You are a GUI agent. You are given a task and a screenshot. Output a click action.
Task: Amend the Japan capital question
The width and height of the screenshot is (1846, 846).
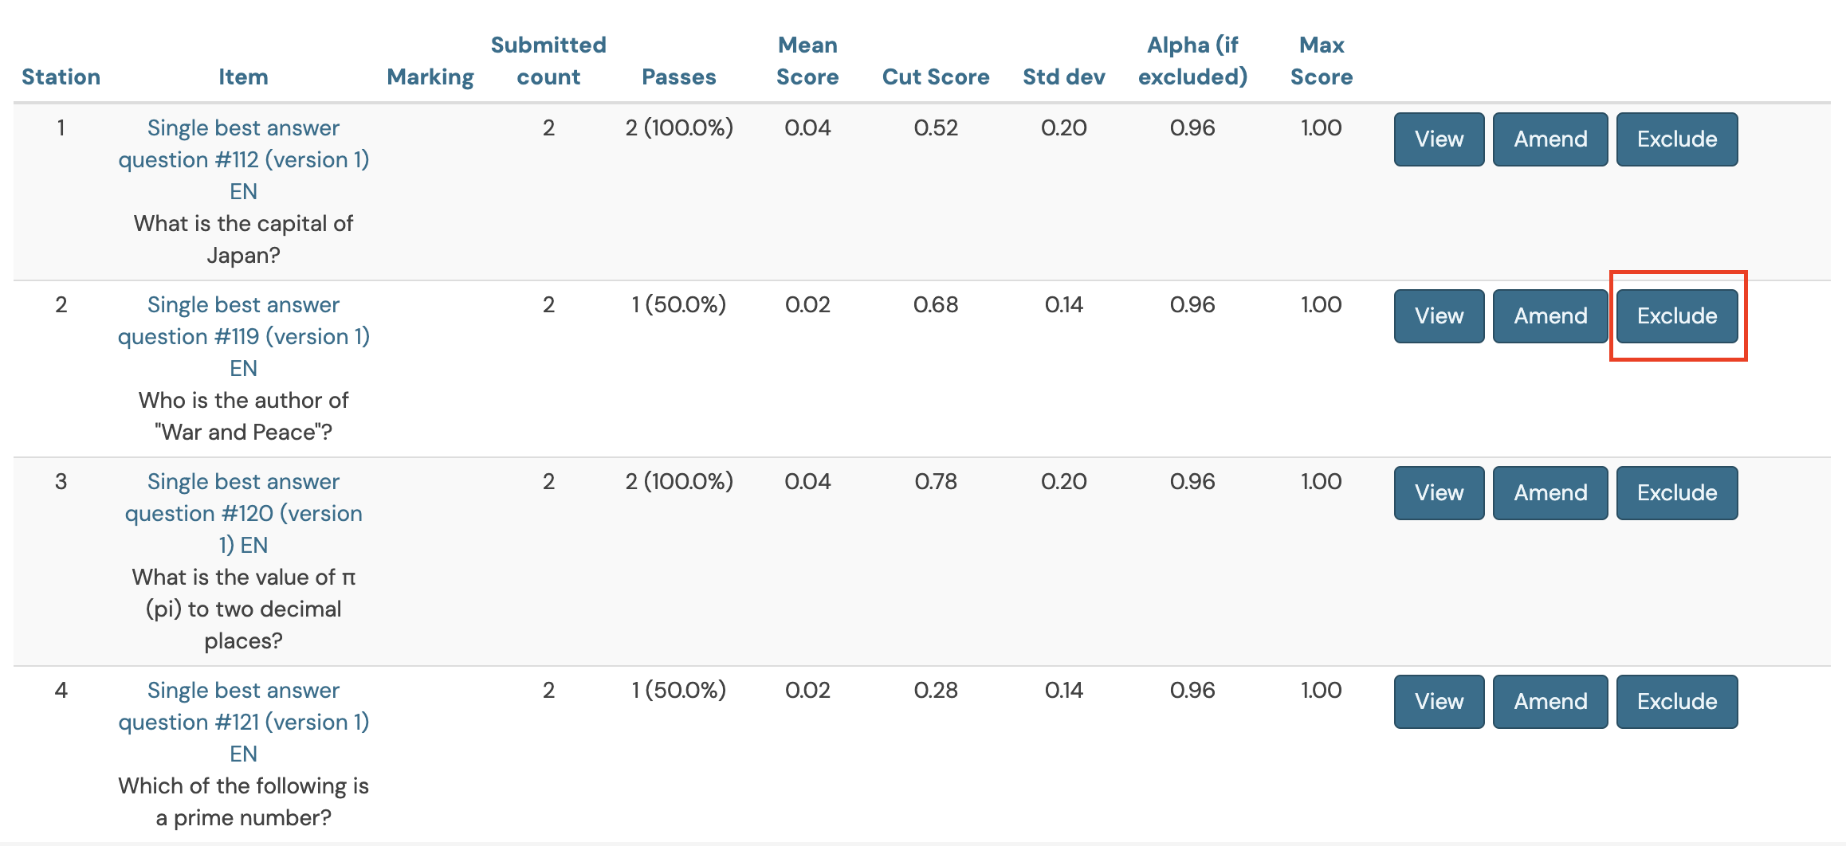point(1550,139)
